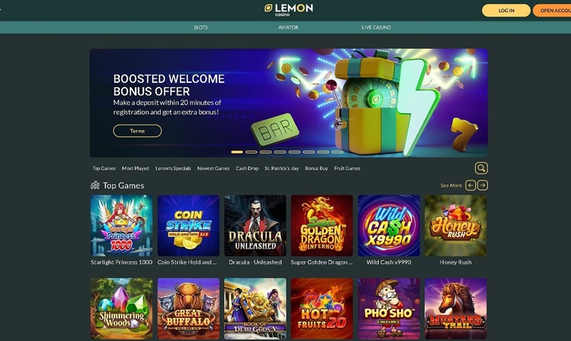Open the Aviator menu item
This screenshot has width=571, height=341.
pyautogui.click(x=288, y=27)
